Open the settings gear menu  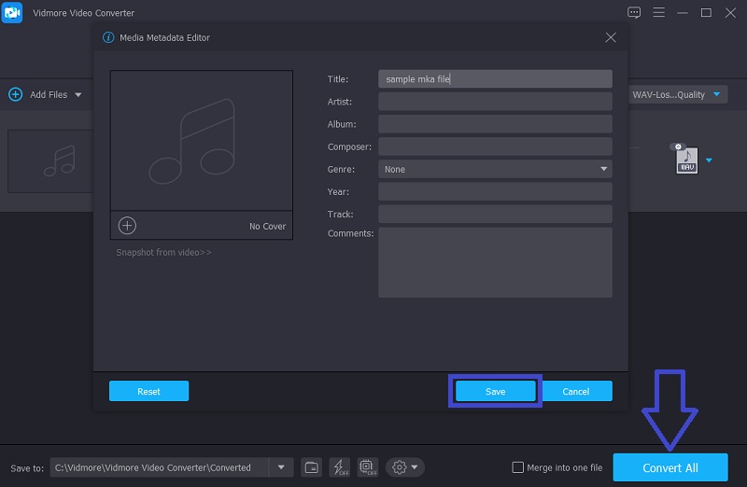pyautogui.click(x=405, y=467)
